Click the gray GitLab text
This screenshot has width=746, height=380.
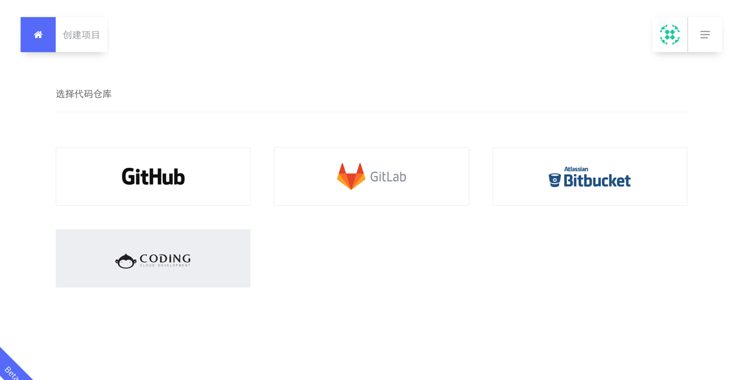[x=388, y=177]
